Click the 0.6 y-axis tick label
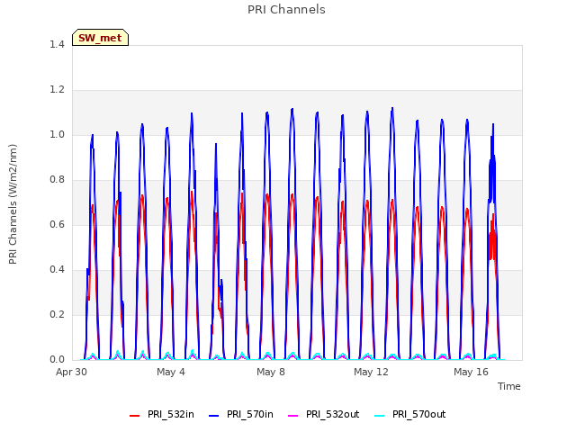The image size is (576, 432). pyautogui.click(x=57, y=224)
